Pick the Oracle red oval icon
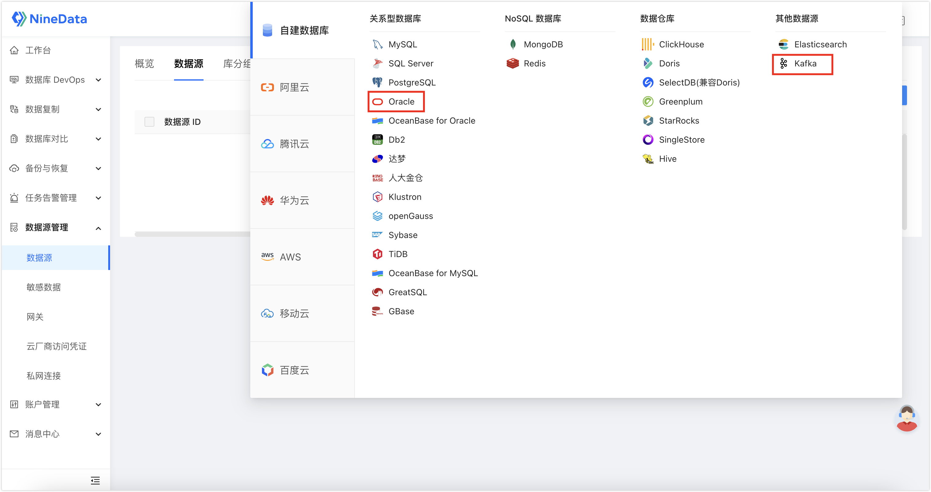The image size is (931, 492). pyautogui.click(x=377, y=102)
